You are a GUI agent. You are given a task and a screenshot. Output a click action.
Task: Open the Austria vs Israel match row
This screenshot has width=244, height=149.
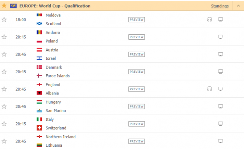pyautogui.click(x=122, y=54)
